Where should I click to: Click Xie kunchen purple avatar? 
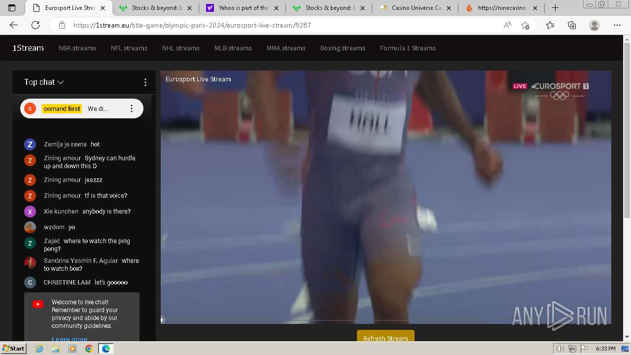coord(30,212)
